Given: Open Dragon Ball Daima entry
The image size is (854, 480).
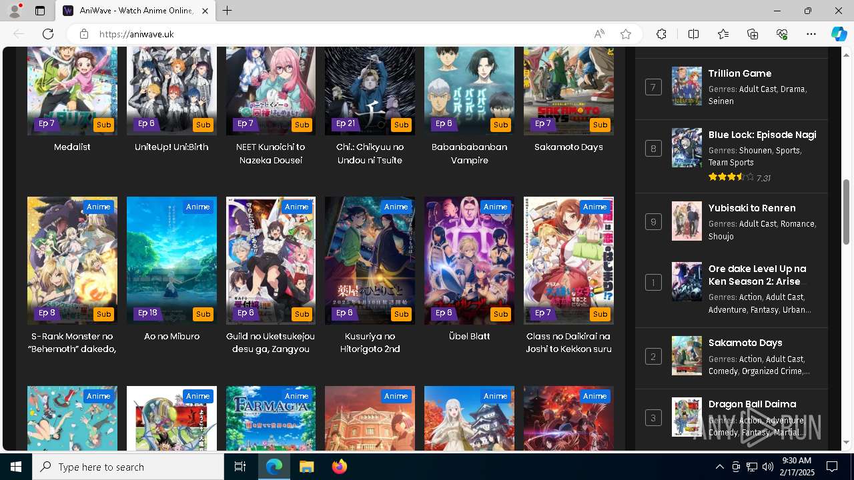Looking at the screenshot, I should tap(752, 404).
